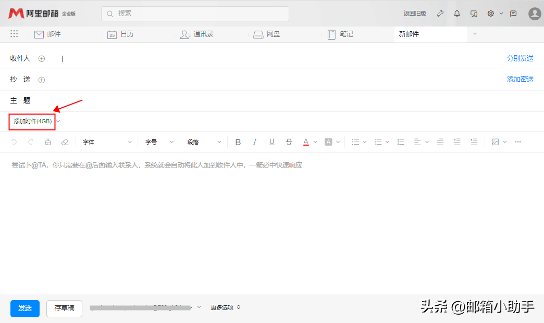
Task: Expand the 更多选项 options menu
Action: click(226, 307)
